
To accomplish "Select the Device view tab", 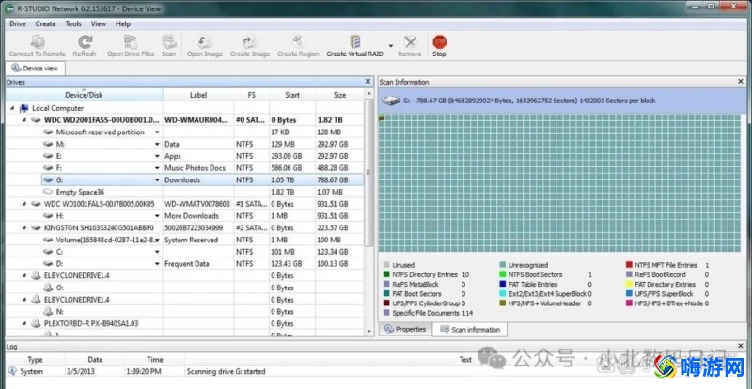I will click(x=36, y=69).
